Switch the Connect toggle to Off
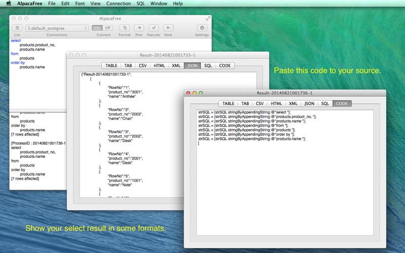The width and height of the screenshot is (405, 253). coord(107,28)
